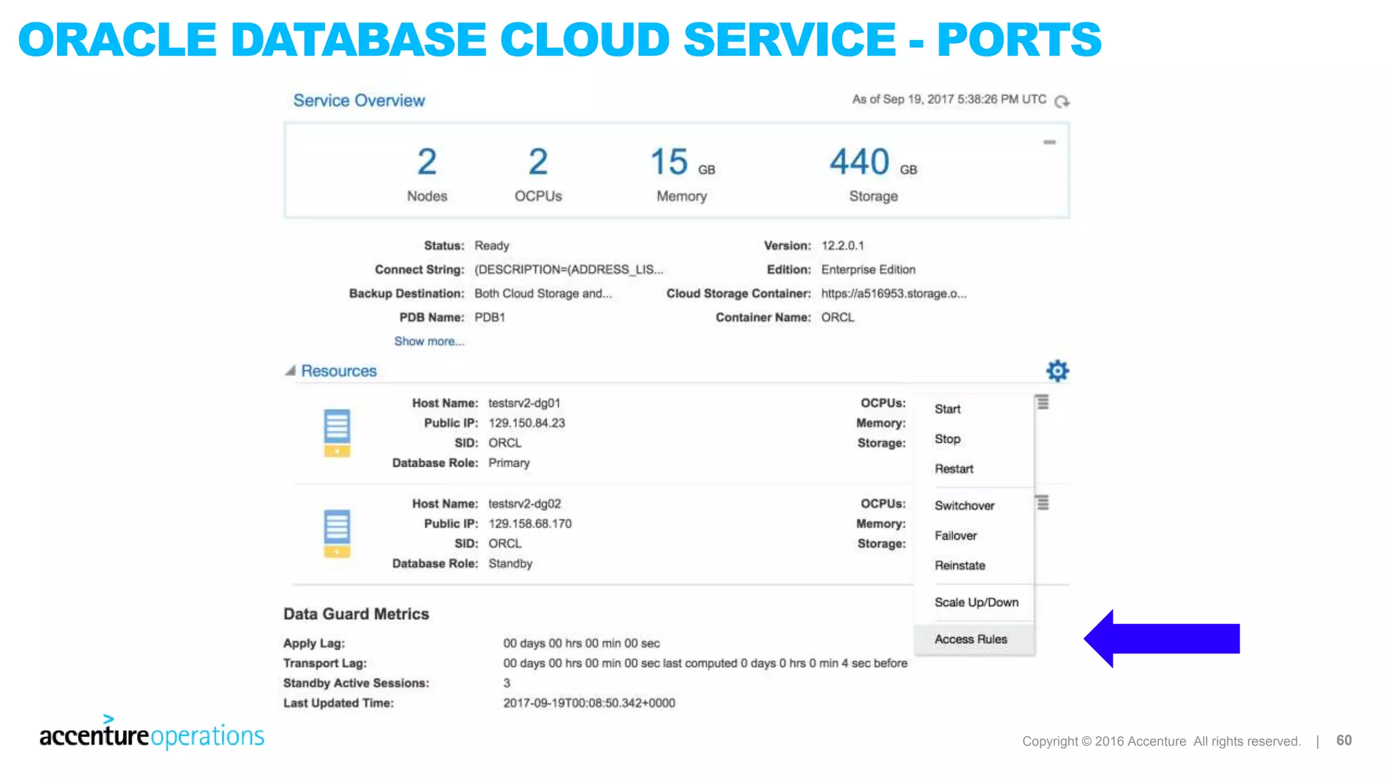Click Database Role value Primary
The image size is (1392, 783).
[x=509, y=463]
